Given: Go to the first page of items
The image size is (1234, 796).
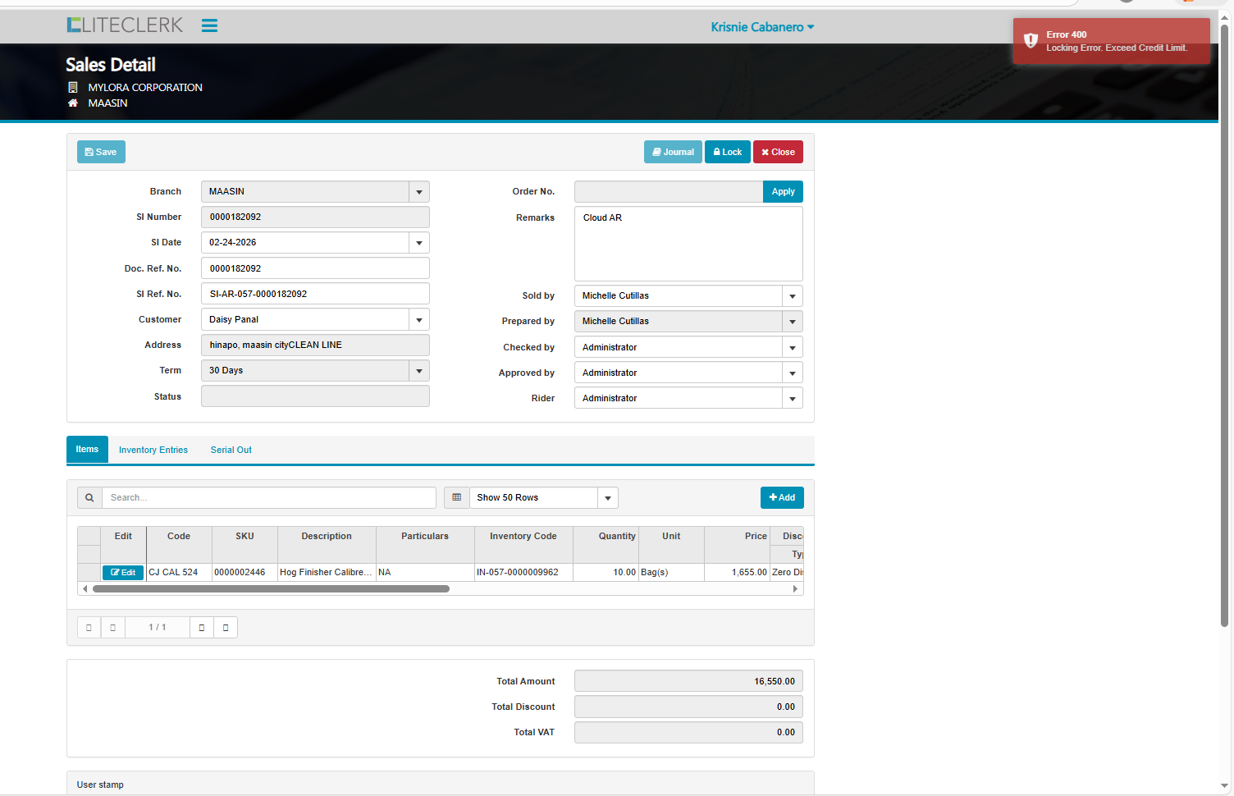Looking at the screenshot, I should (89, 628).
